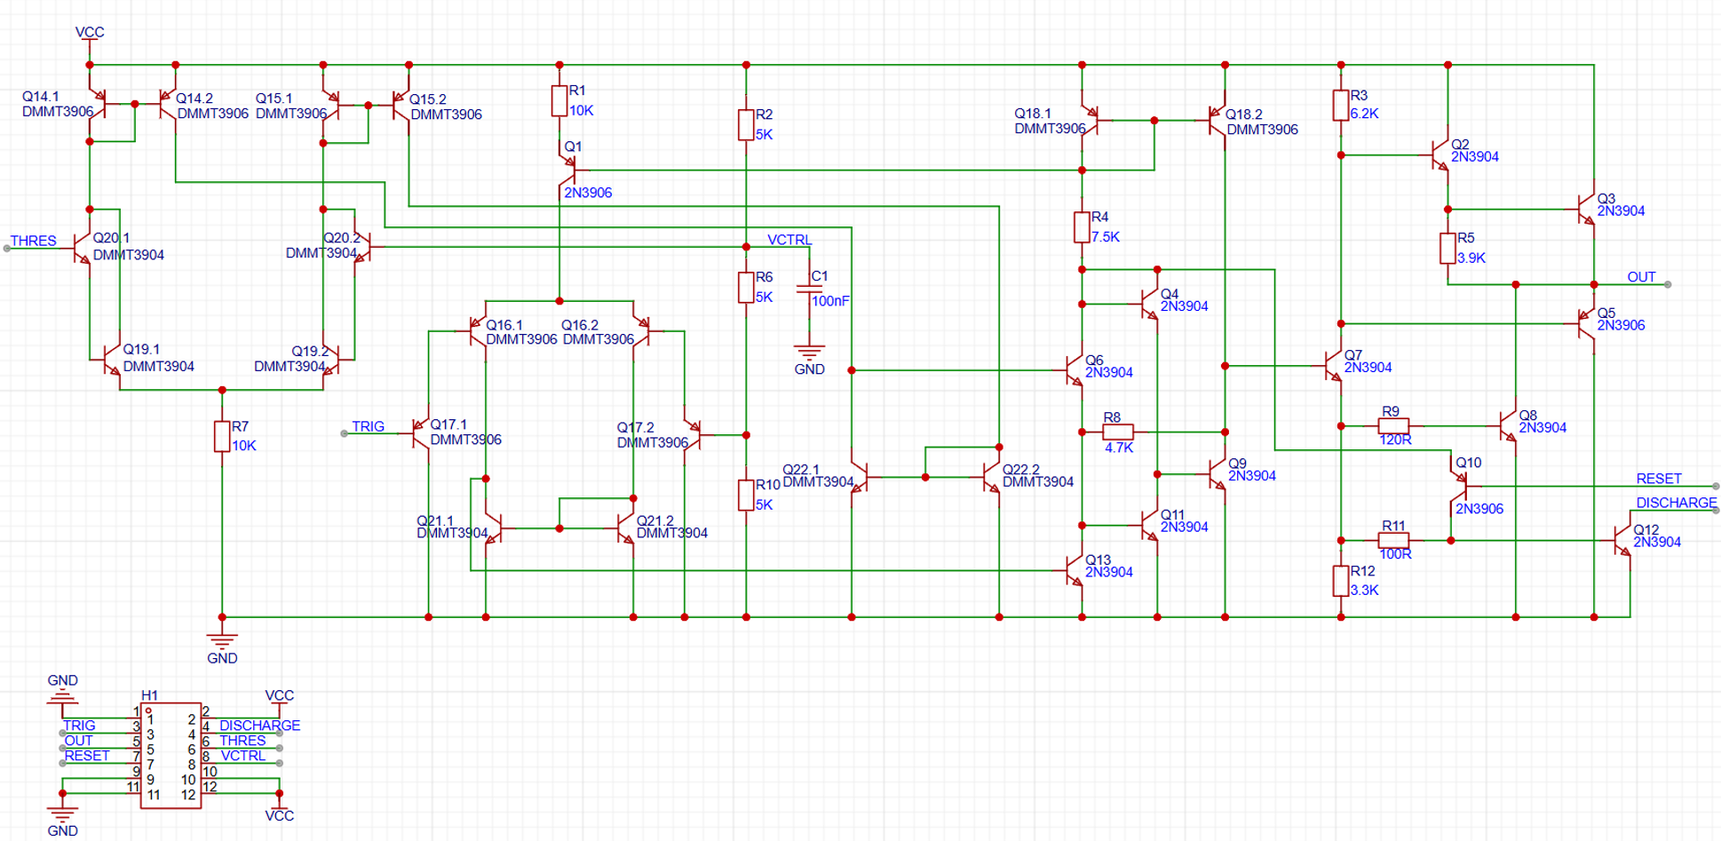This screenshot has width=1721, height=841.
Task: Select TRIG net label beside Q17.1
Action: click(368, 426)
